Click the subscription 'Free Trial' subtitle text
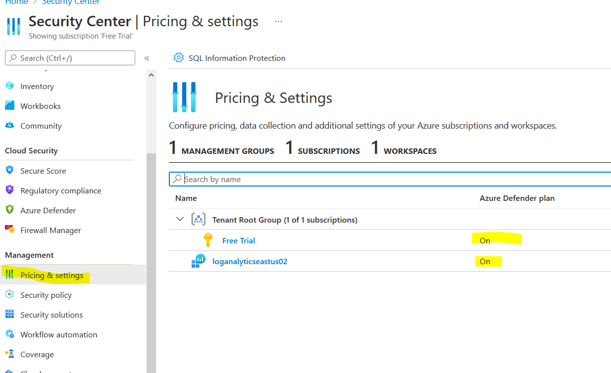This screenshot has width=611, height=373. tap(81, 36)
